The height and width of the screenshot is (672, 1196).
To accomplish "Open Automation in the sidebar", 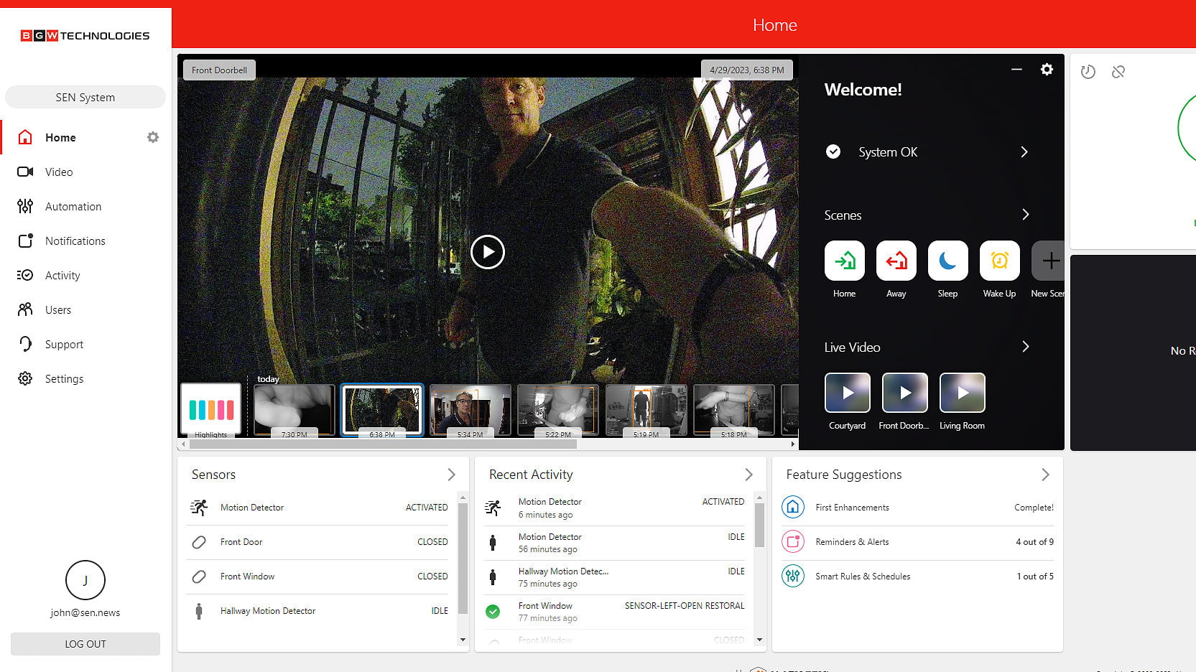I will point(73,207).
